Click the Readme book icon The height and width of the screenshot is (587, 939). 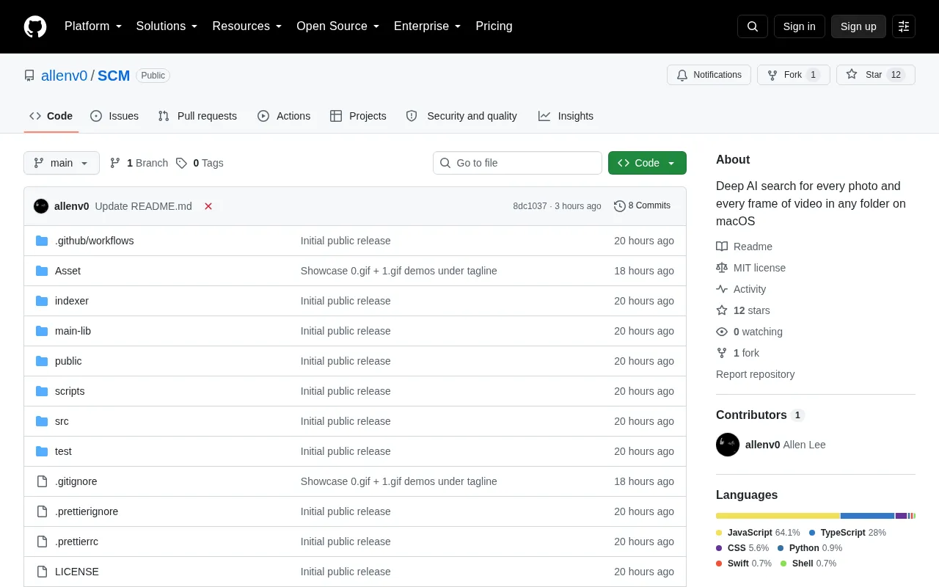(722, 247)
